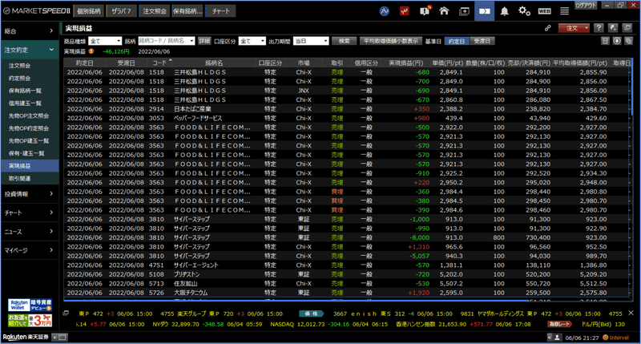The image size is (641, 344).
Task: Click the Interval indicator in status bar
Action: pyautogui.click(x=615, y=338)
